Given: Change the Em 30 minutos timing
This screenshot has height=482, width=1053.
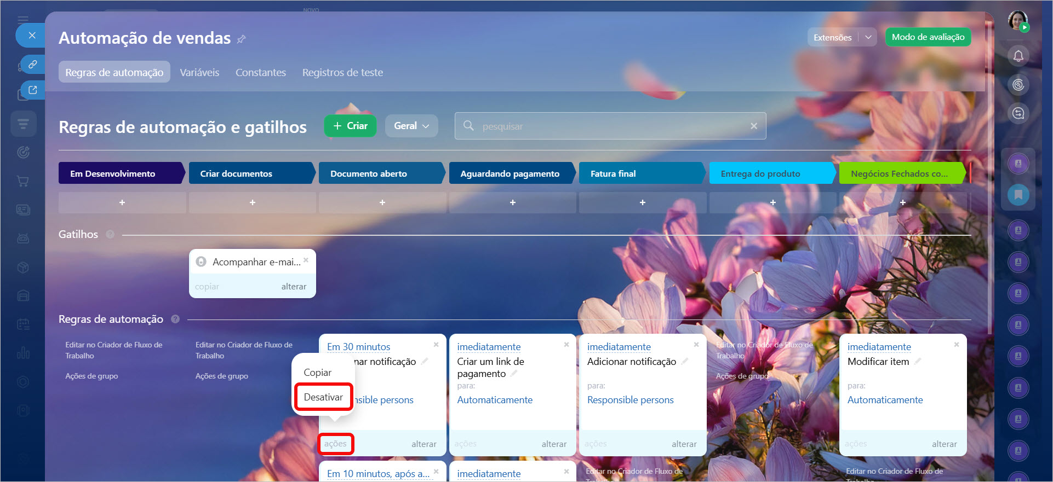Looking at the screenshot, I should click(x=358, y=347).
